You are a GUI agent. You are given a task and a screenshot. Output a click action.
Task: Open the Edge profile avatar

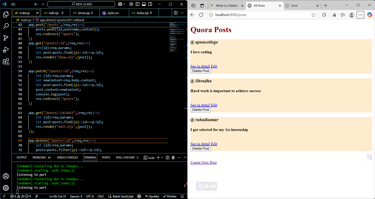coord(352,15)
